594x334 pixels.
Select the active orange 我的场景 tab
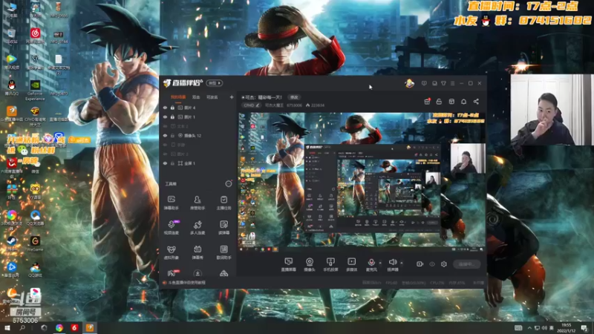coord(178,97)
